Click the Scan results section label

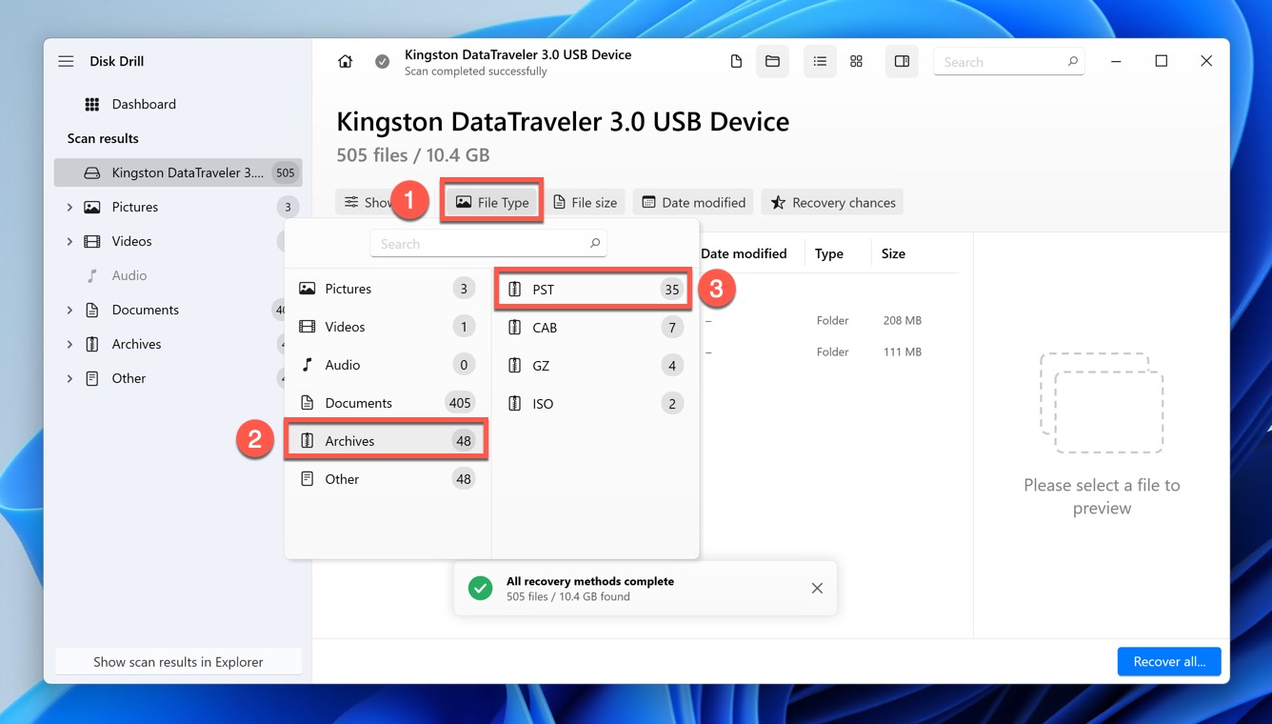(103, 138)
